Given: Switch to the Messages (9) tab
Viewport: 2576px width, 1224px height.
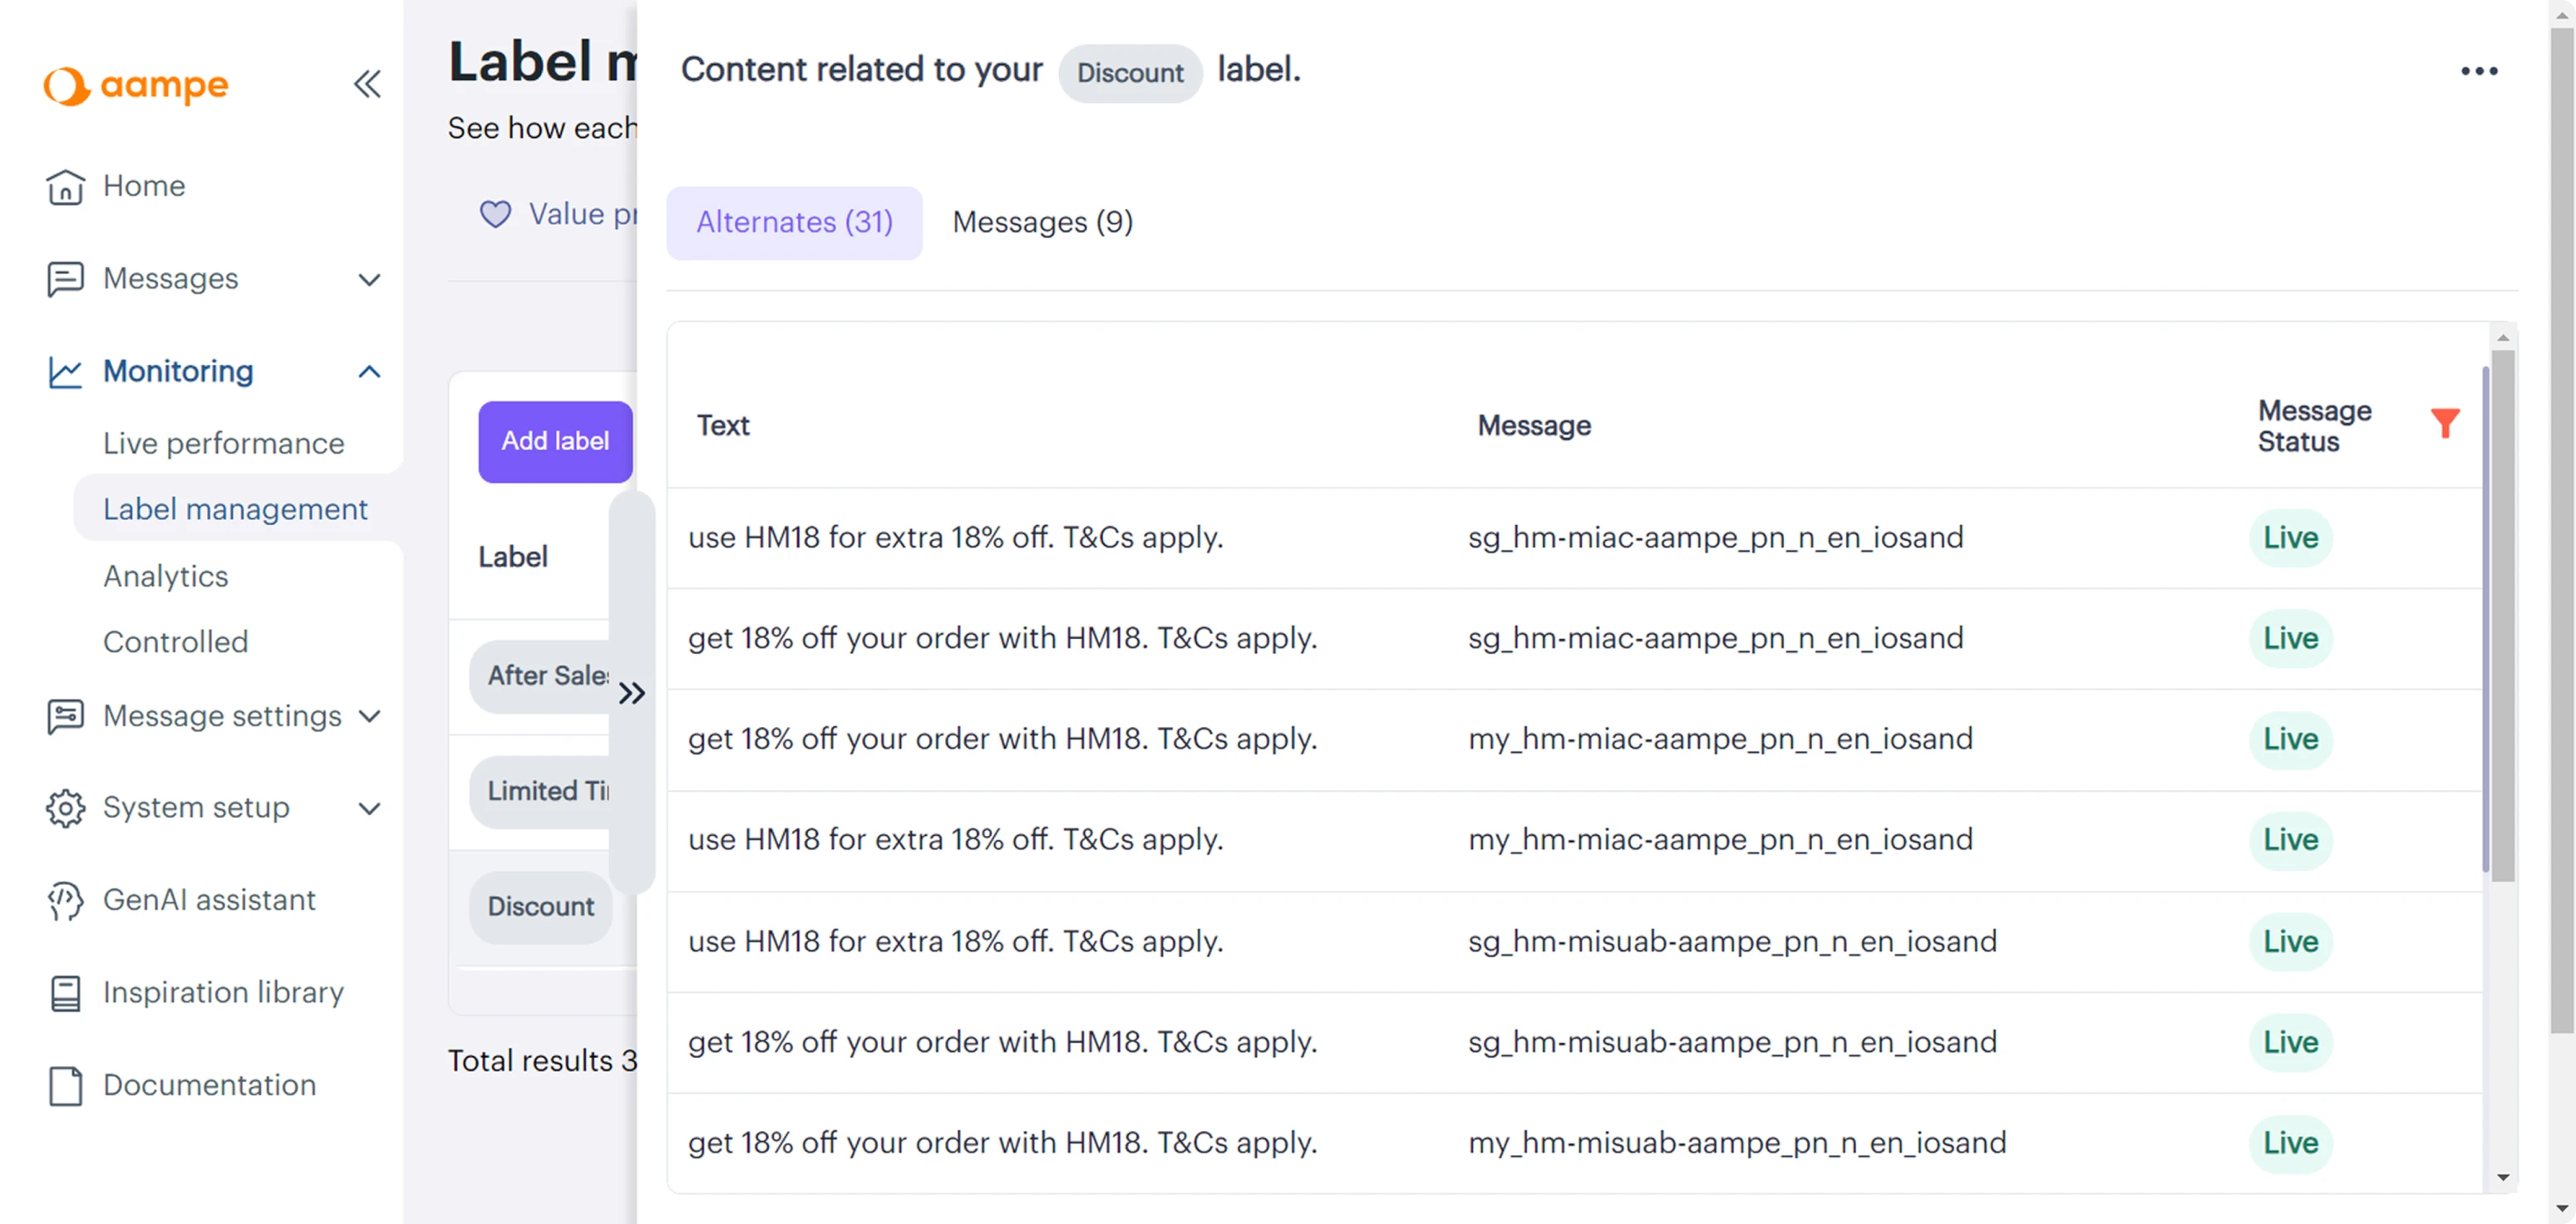Looking at the screenshot, I should click(1042, 222).
